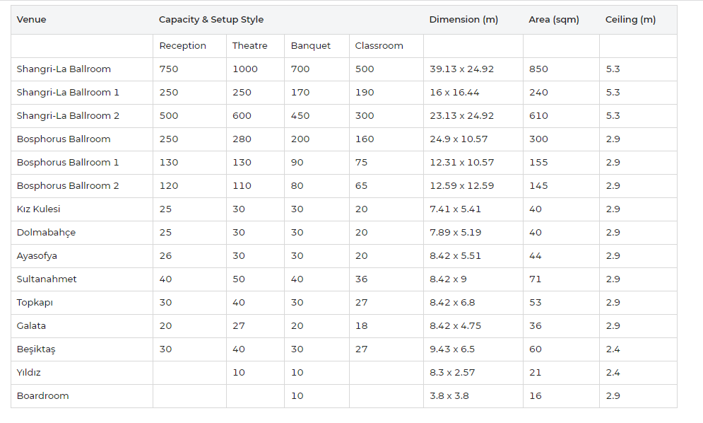Viewport: 703px width, 423px height.
Task: Click the Venue column header
Action: [x=32, y=20]
